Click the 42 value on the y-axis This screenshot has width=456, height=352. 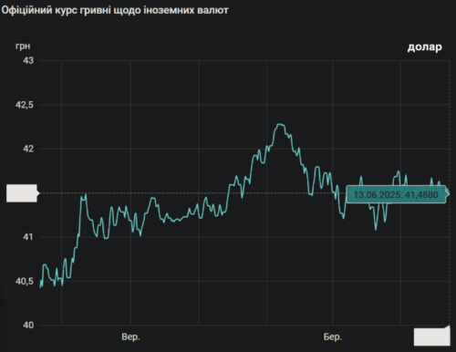[x=28, y=149]
